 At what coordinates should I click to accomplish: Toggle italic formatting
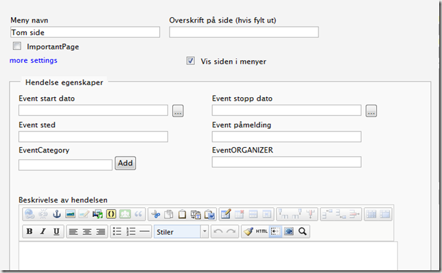click(43, 231)
